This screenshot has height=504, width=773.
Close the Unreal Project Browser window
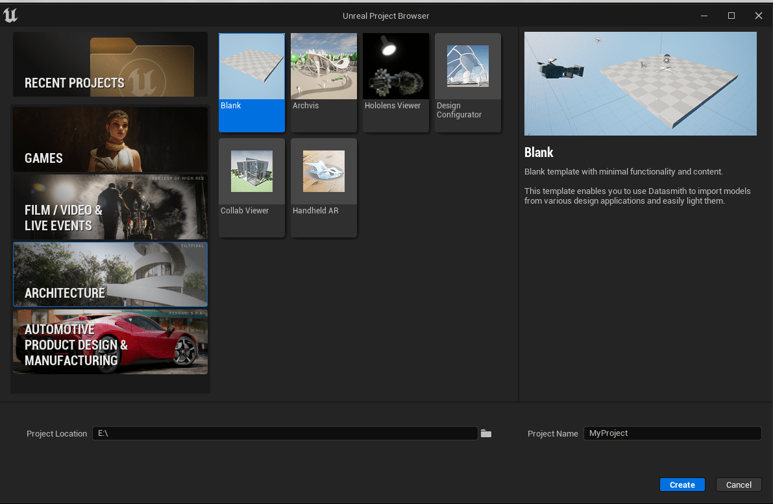tap(759, 16)
